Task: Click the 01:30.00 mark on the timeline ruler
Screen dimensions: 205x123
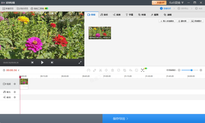Action: coord(149,76)
